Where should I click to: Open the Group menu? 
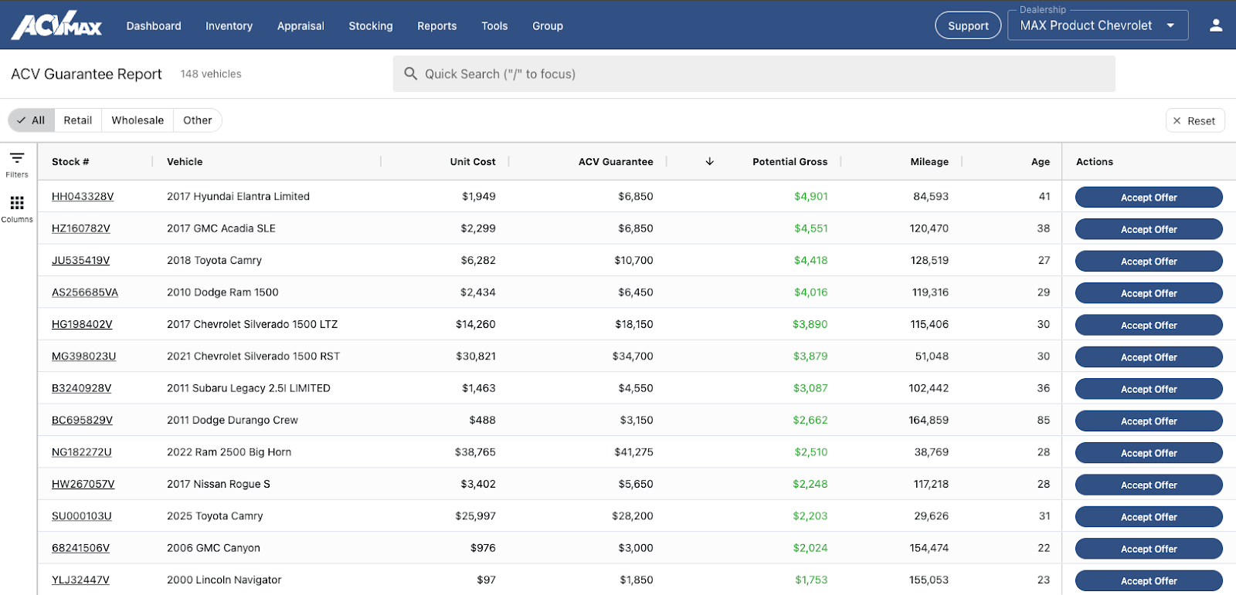[548, 25]
